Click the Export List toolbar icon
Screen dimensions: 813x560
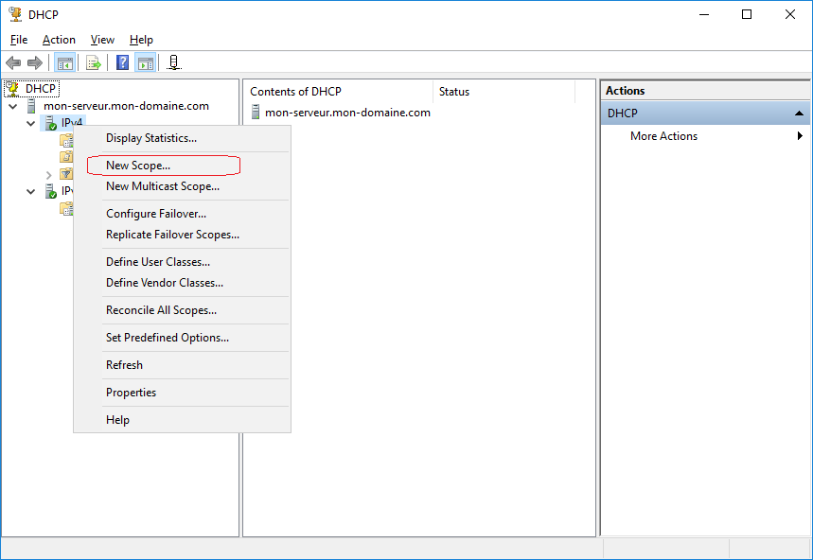point(94,63)
